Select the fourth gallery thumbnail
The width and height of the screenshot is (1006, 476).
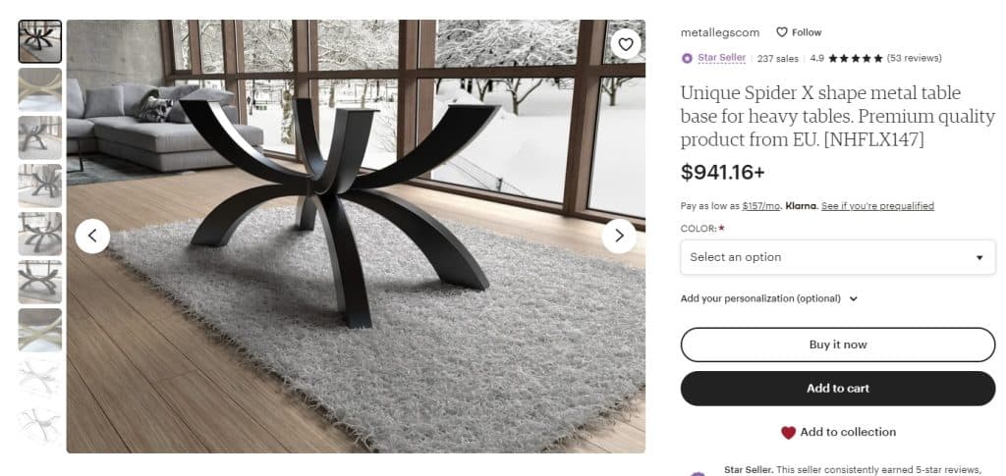point(39,185)
